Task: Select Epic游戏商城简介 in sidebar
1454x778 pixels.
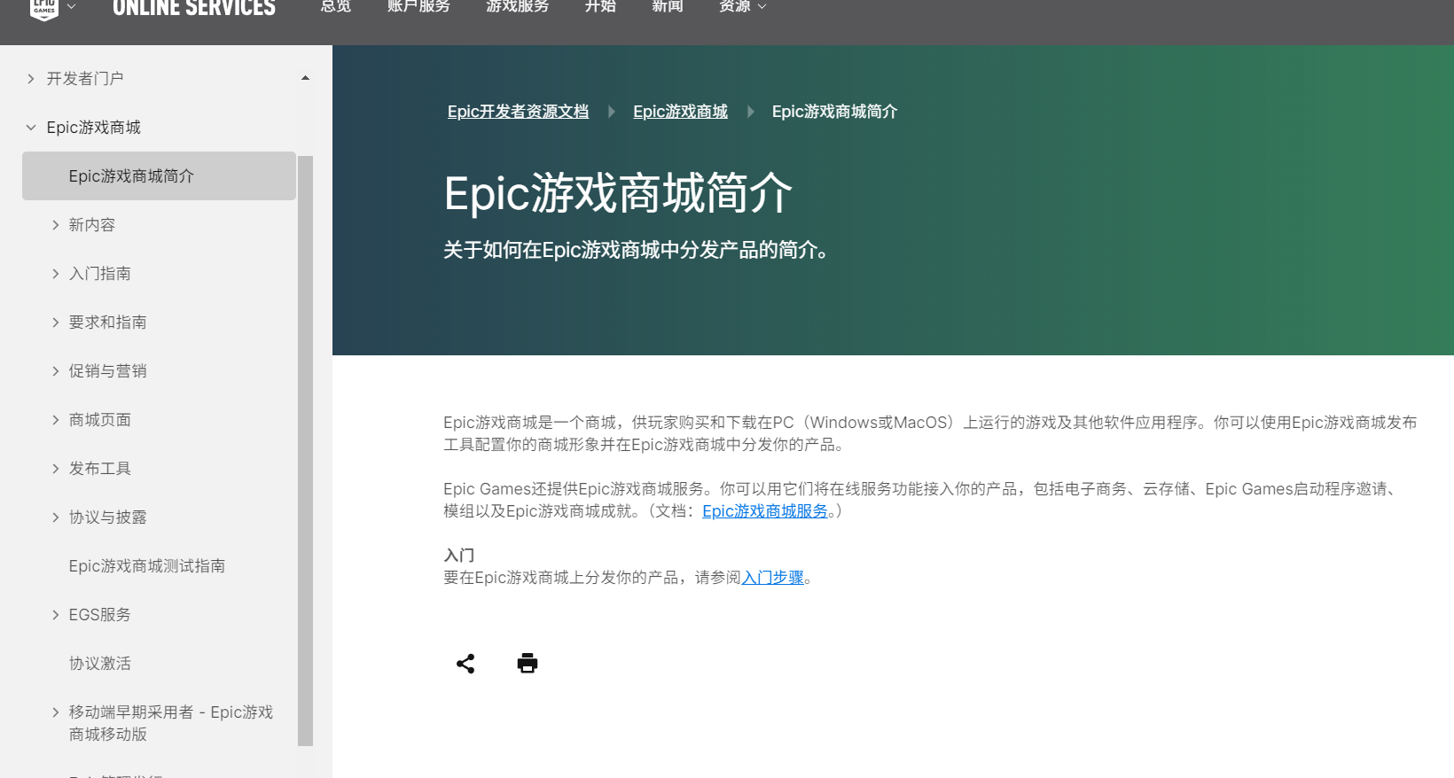Action: 159,175
